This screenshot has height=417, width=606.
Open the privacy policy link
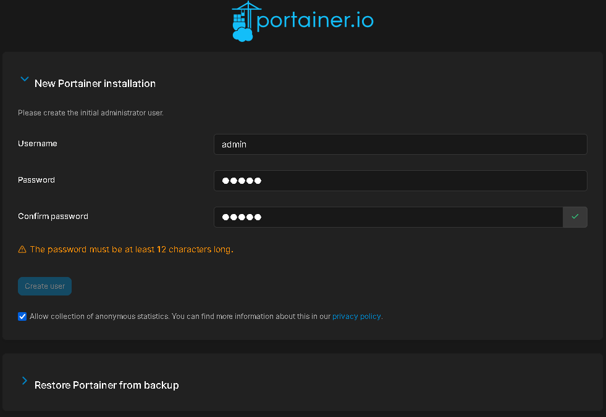pyautogui.click(x=356, y=316)
